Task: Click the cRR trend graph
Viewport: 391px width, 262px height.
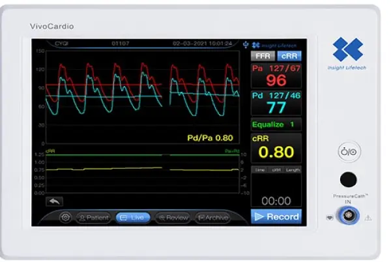Action: click(x=143, y=173)
